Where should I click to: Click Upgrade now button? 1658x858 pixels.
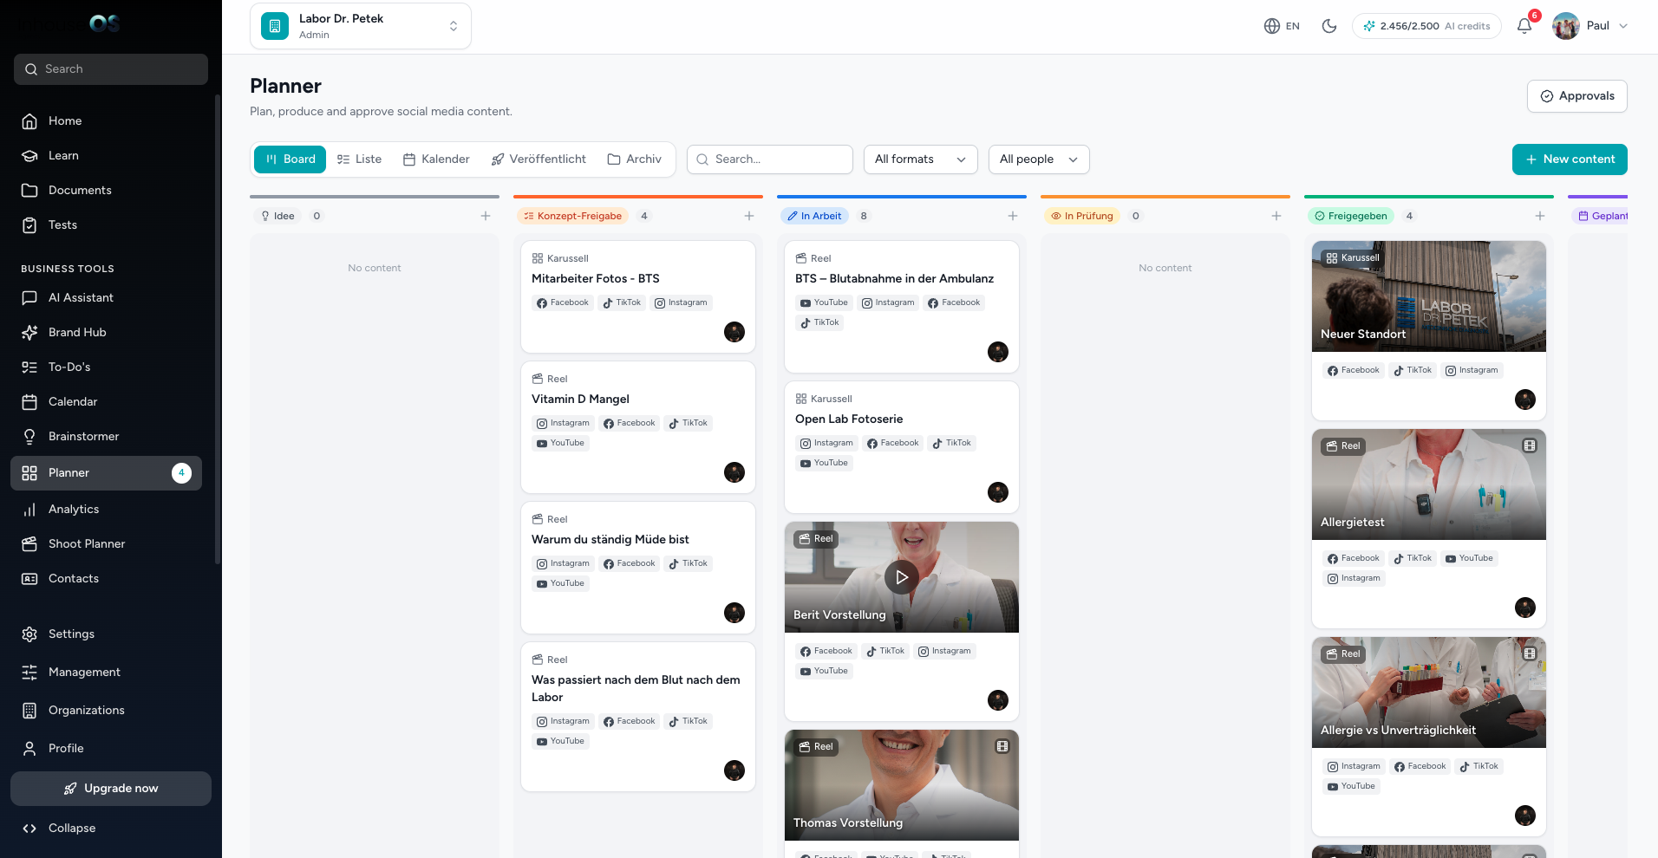click(111, 789)
